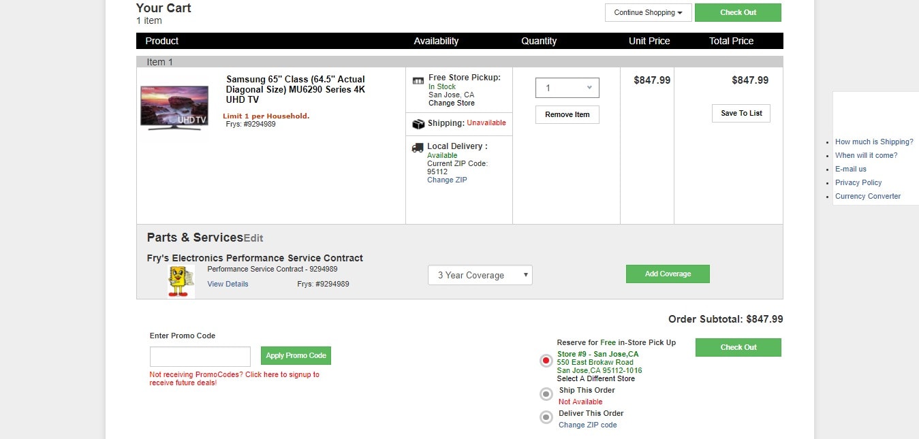Viewport: 919px width, 439px height.
Task: Click the 550 East Brokaw Road address
Action: 595,362
